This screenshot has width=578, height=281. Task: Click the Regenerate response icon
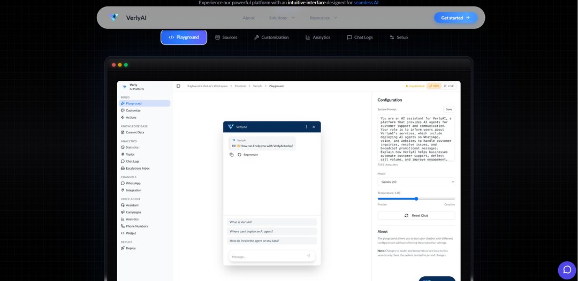click(240, 155)
